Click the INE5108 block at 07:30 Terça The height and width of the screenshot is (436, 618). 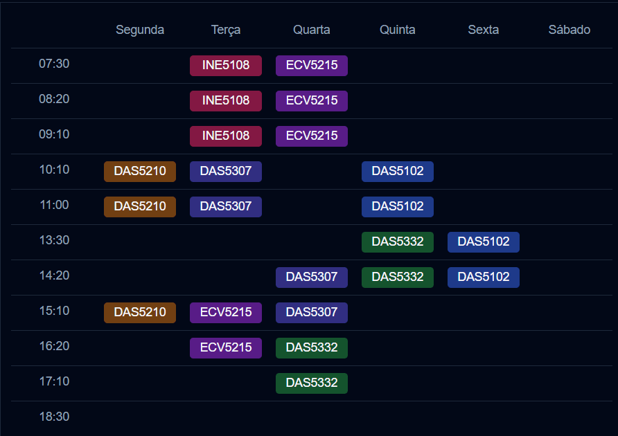tap(226, 66)
